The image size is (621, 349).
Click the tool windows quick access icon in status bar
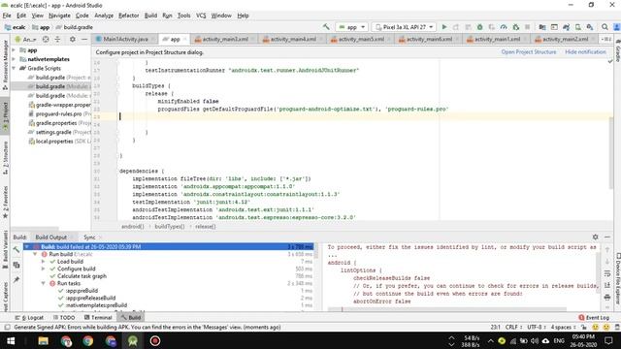pyautogui.click(x=7, y=328)
